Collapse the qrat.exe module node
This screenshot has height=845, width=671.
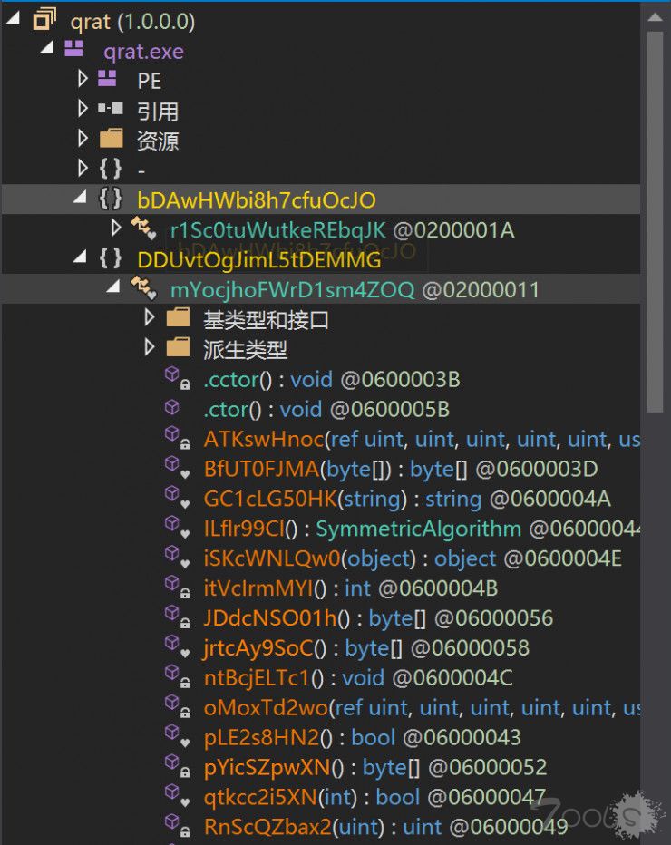[47, 51]
